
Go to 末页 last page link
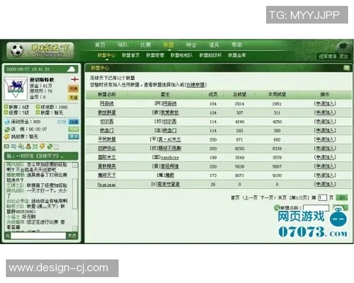click(x=282, y=198)
